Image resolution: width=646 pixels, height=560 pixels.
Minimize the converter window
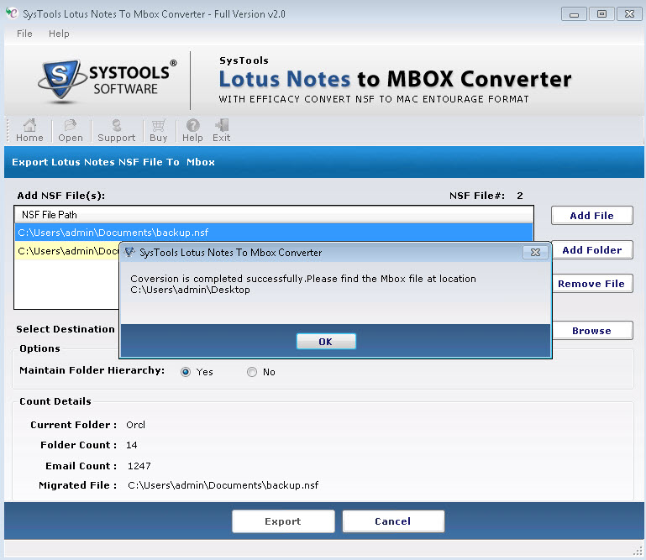click(x=574, y=14)
